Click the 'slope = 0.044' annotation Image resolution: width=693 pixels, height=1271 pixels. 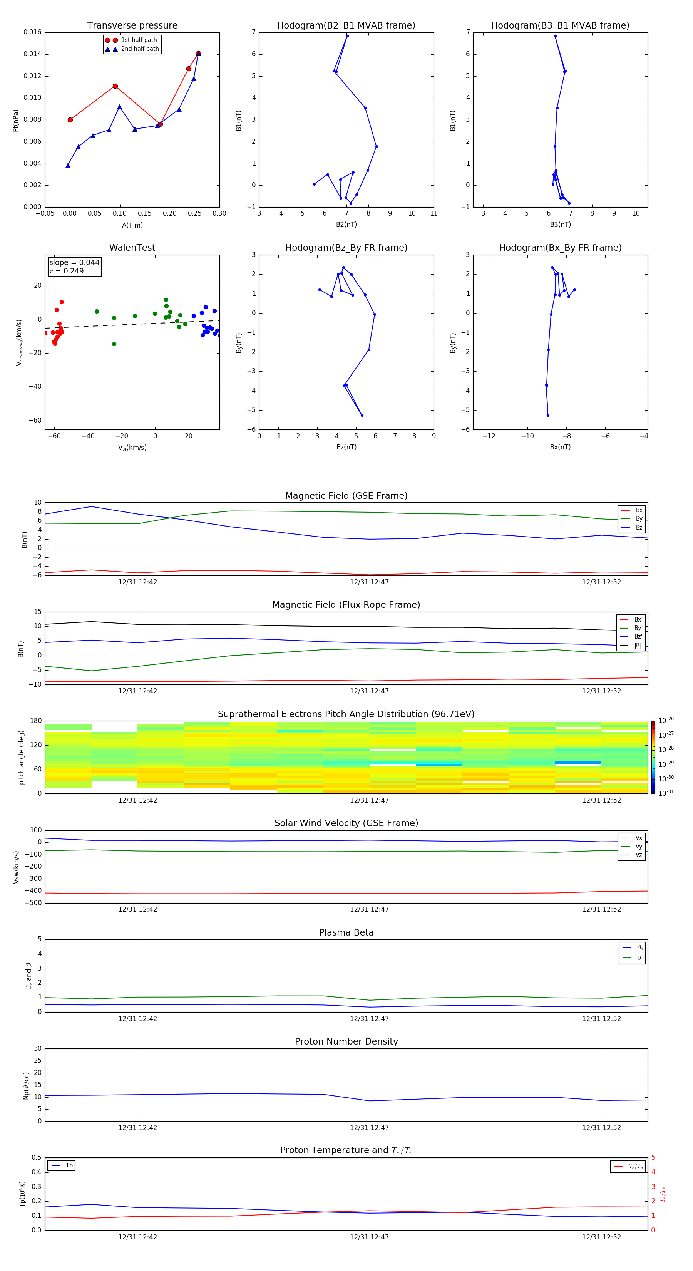(x=74, y=263)
